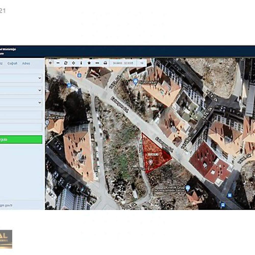Click the blue place pin under toolbar

[x=135, y=82]
